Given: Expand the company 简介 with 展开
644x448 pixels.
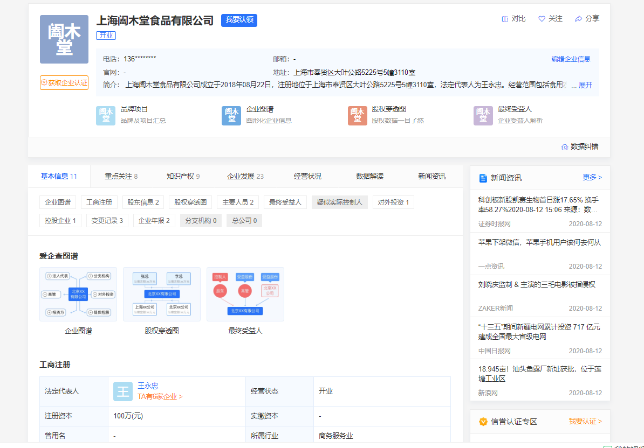Looking at the screenshot, I should (x=585, y=85).
